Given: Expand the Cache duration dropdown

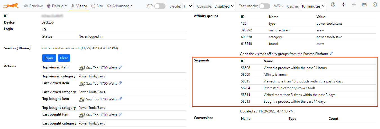Looking at the screenshot, I should click(x=313, y=6).
